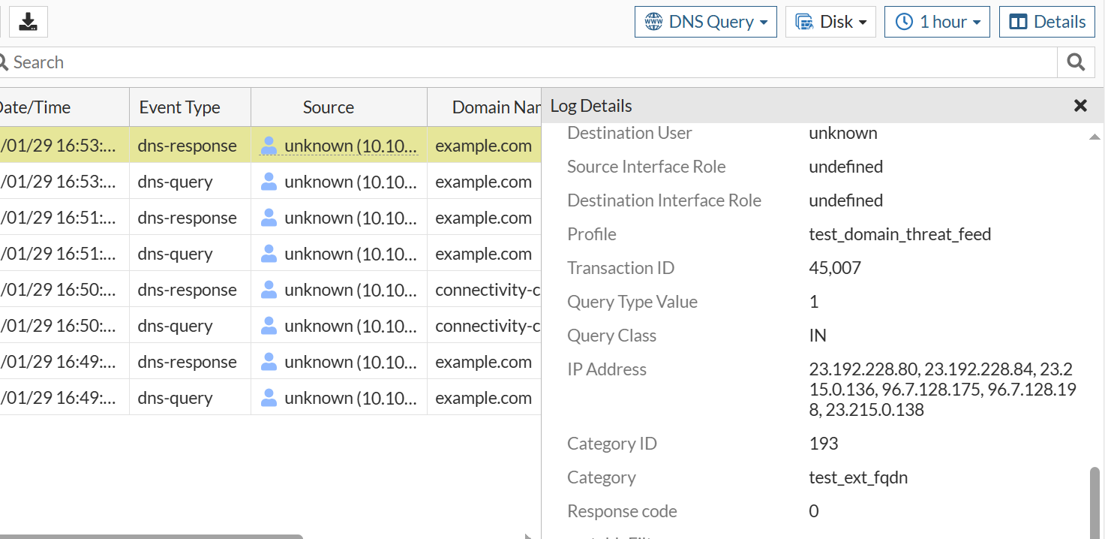Click connectivity-c domain in 16:50 dns-response row
The height and width of the screenshot is (539, 1105).
(x=488, y=290)
